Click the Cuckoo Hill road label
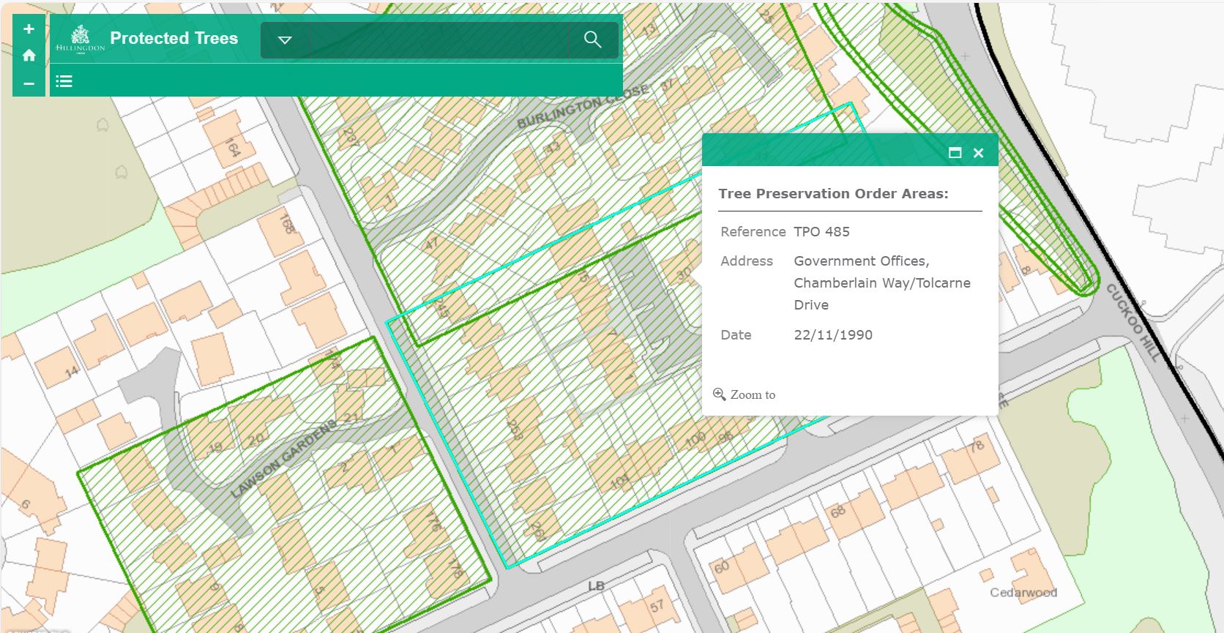1224x633 pixels. (x=1132, y=322)
